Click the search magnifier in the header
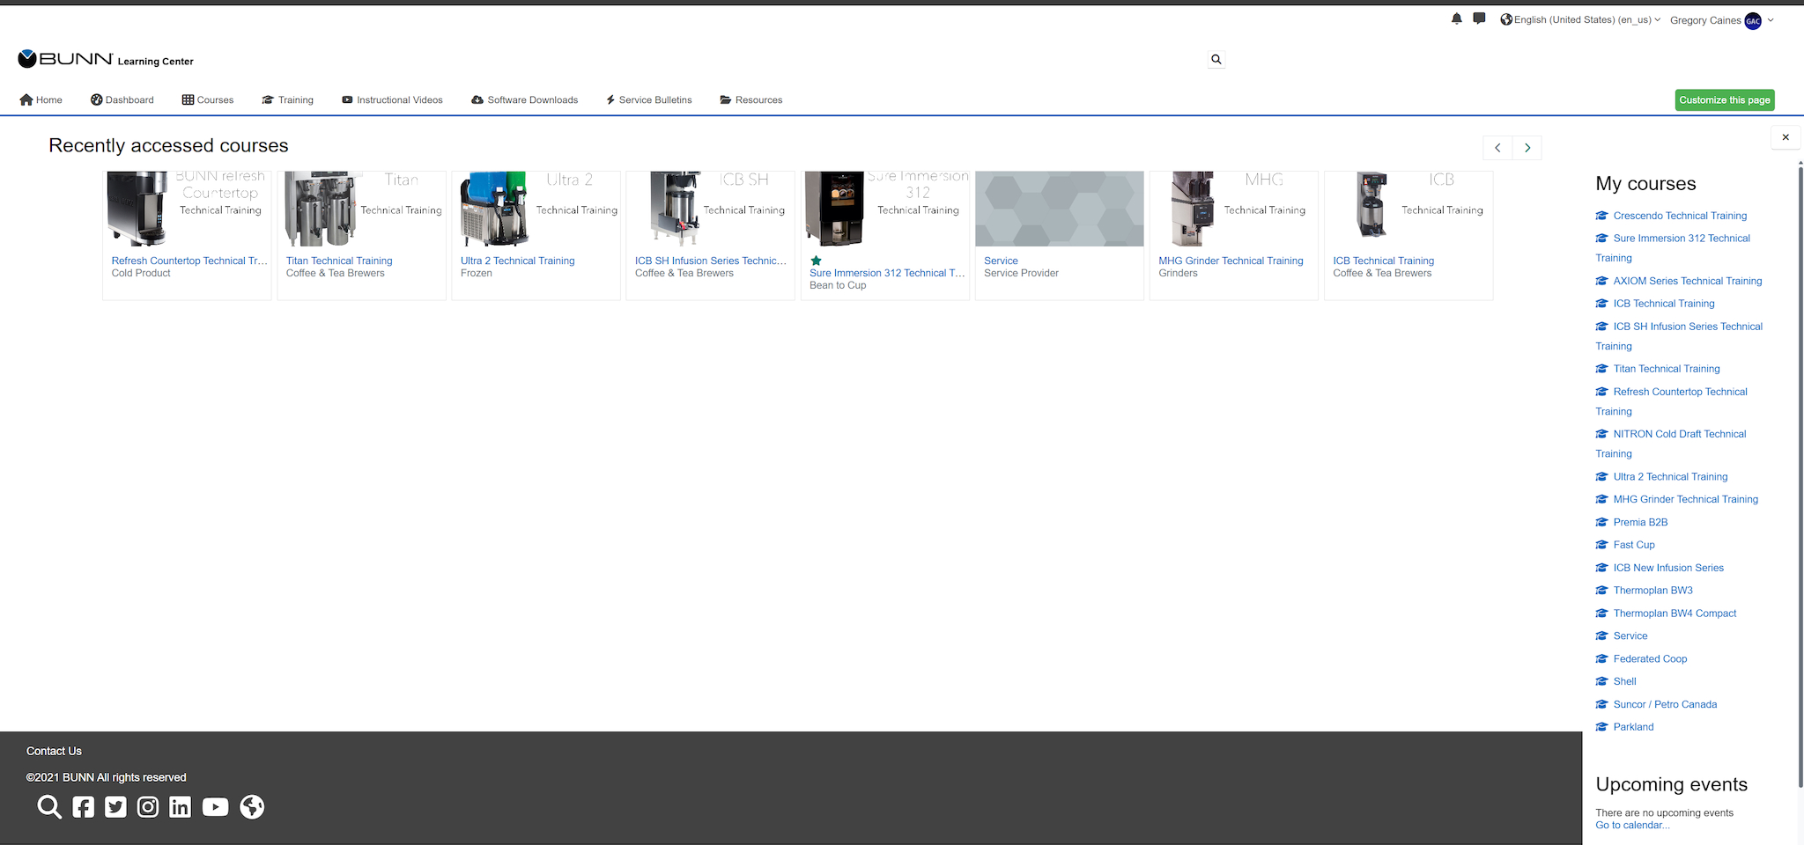The width and height of the screenshot is (1804, 845). pyautogui.click(x=1216, y=59)
